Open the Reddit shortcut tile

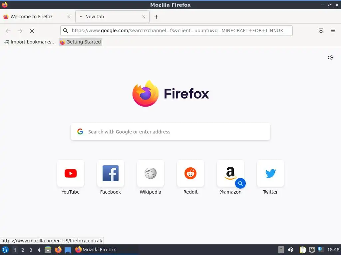[190, 173]
